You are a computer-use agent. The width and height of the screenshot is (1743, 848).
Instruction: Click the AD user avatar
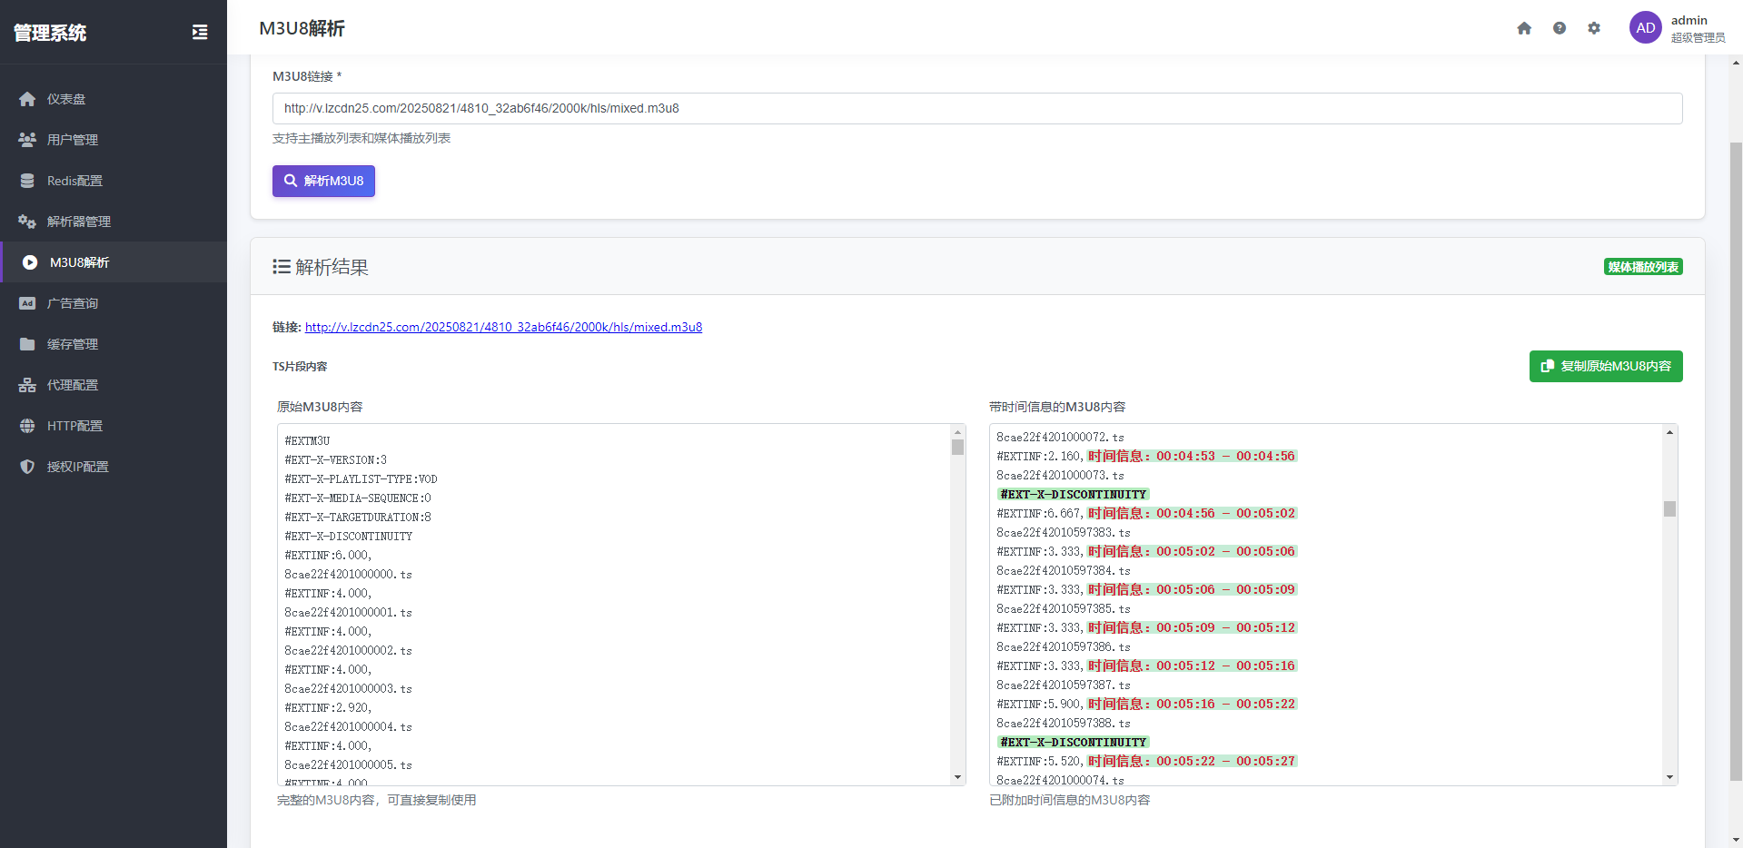pyautogui.click(x=1645, y=28)
